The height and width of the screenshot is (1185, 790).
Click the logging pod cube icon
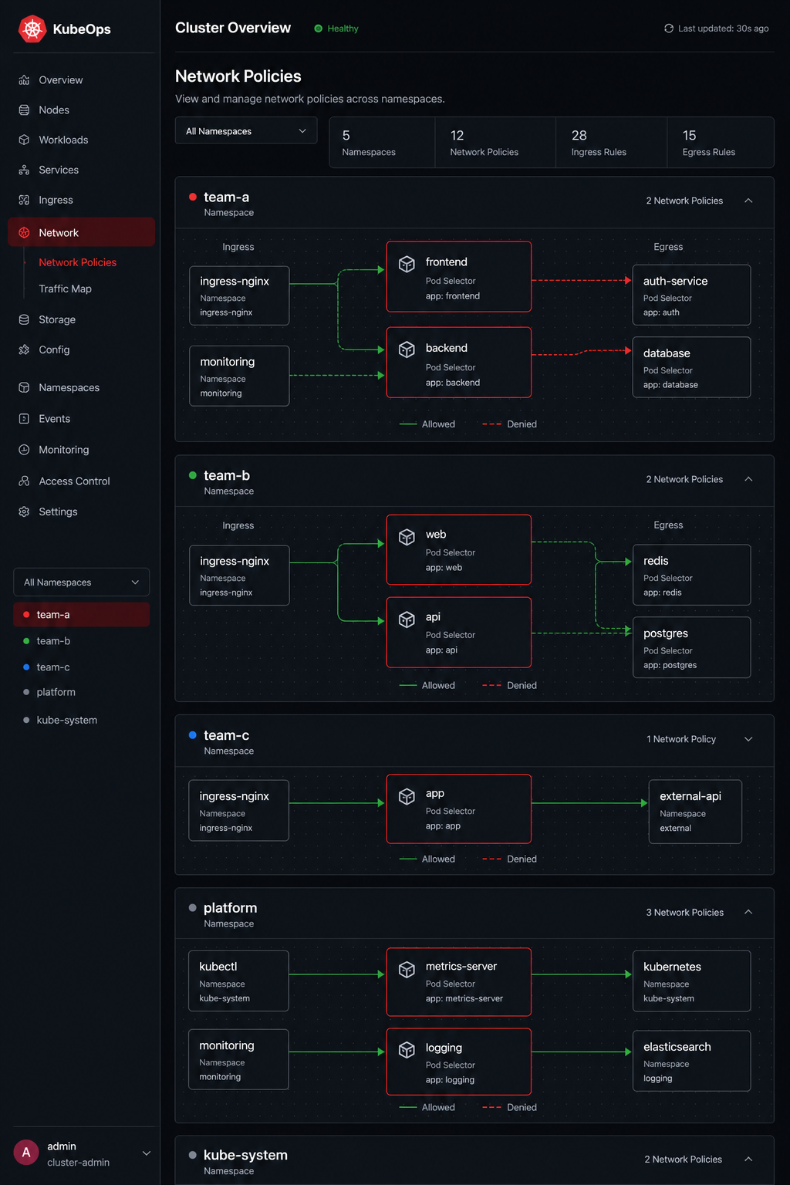[407, 1050]
